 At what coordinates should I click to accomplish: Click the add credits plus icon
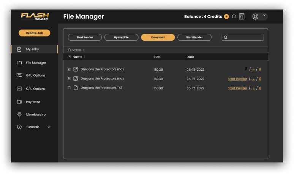point(226,17)
